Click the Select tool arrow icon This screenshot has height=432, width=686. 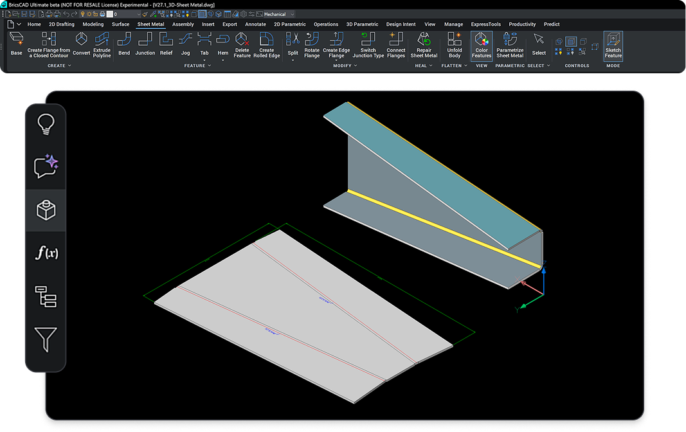[x=539, y=39]
